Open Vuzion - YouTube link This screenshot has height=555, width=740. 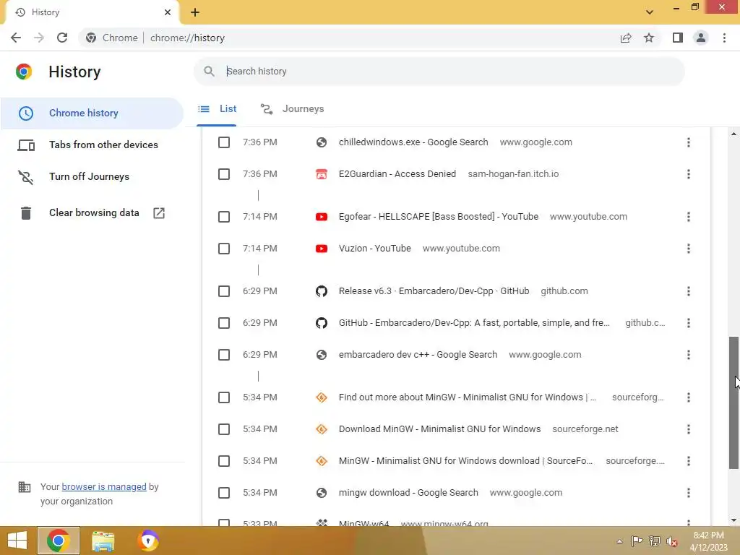coord(375,249)
